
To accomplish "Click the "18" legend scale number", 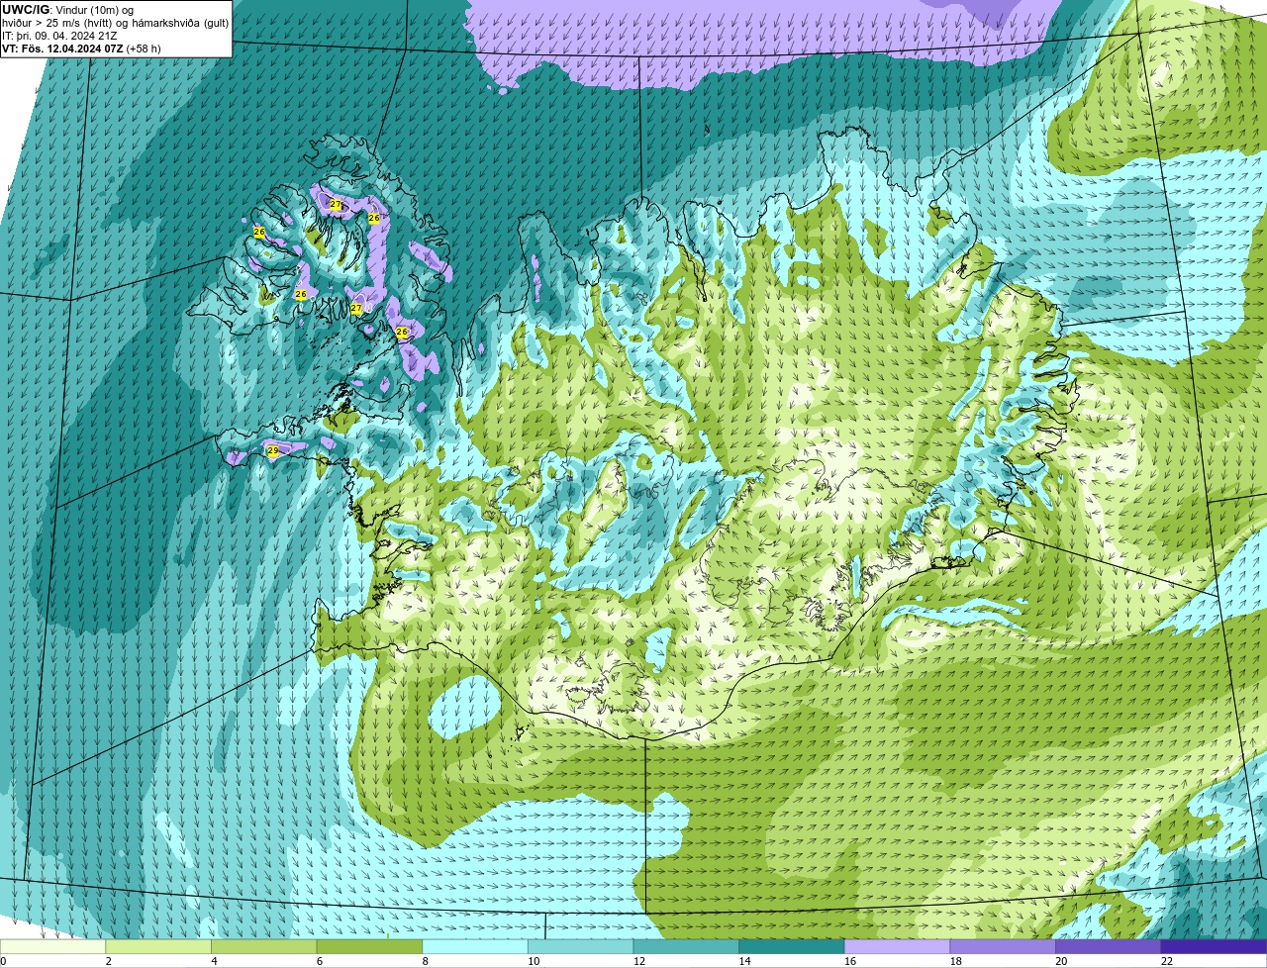I will click(x=955, y=961).
